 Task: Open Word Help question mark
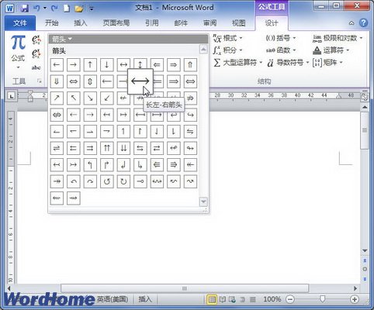click(363, 23)
